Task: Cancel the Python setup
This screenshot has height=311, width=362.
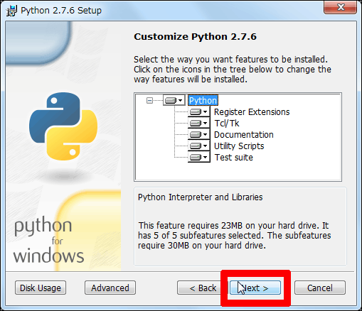Action: (x=320, y=288)
